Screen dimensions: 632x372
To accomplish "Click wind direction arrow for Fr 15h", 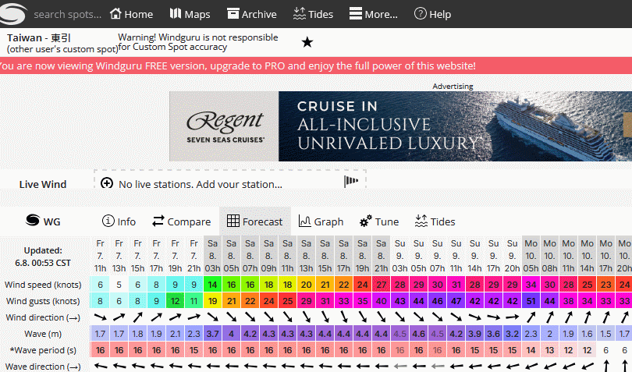I will point(138,317).
